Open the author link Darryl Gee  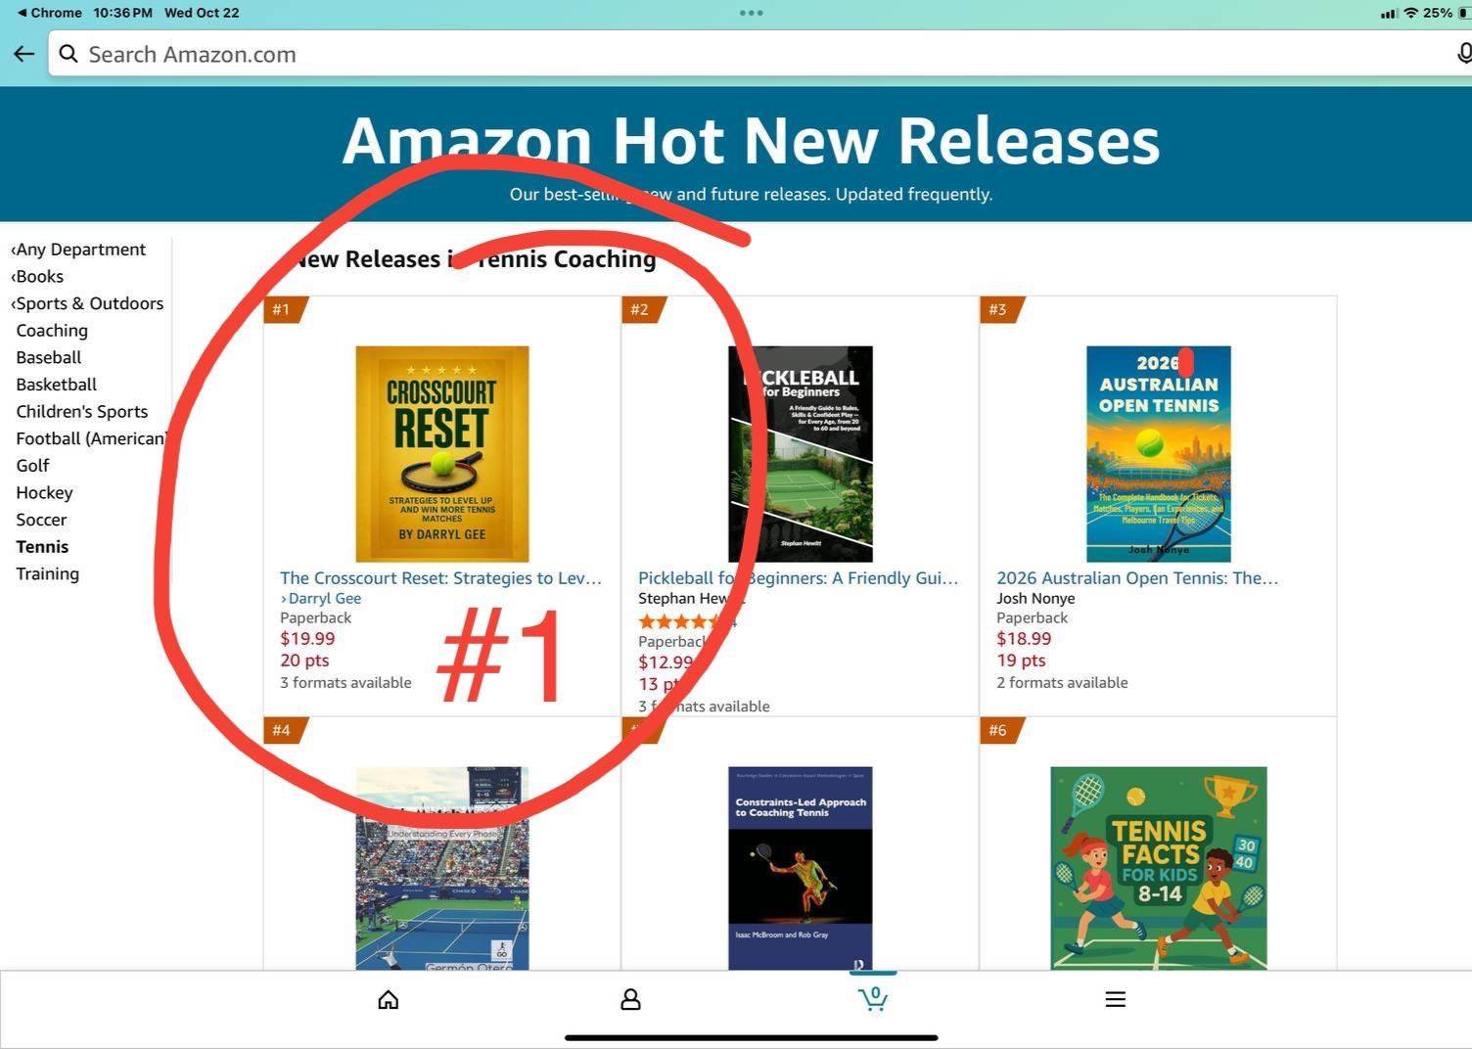[x=324, y=599]
